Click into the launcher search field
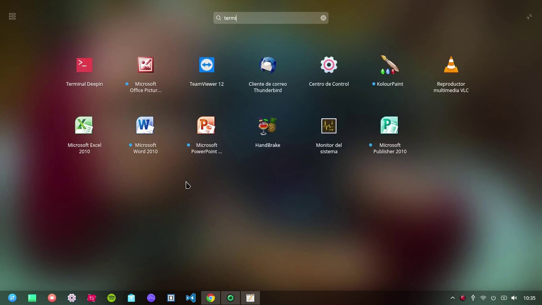The height and width of the screenshot is (305, 542). (x=271, y=18)
